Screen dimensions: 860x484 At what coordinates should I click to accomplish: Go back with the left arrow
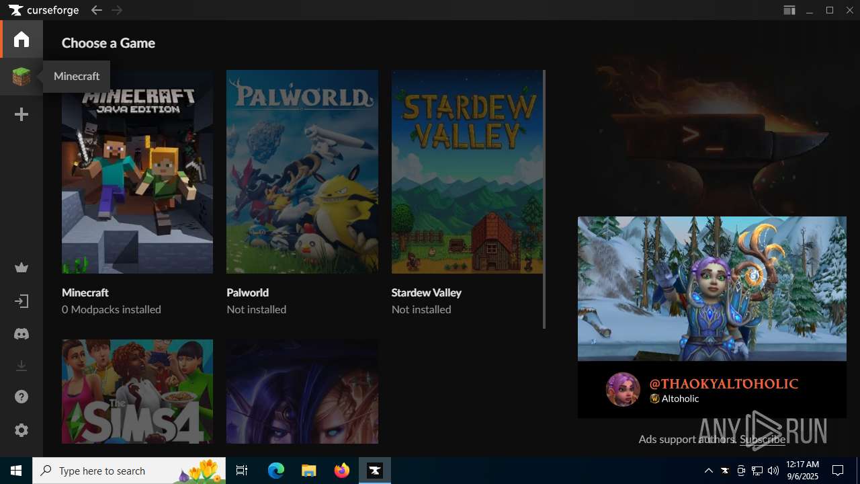coord(97,10)
